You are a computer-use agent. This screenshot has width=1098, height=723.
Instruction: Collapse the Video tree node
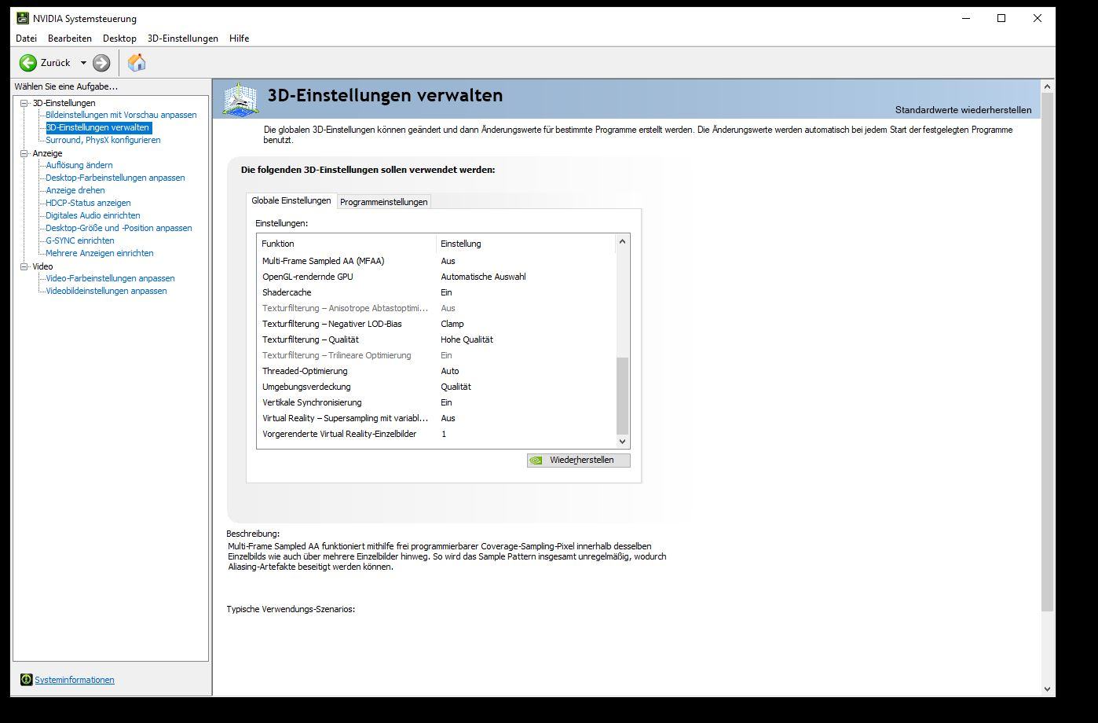[x=24, y=266]
